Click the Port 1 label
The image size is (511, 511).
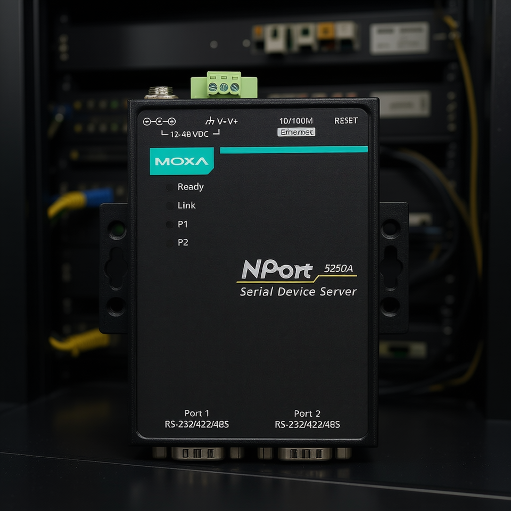pyautogui.click(x=196, y=413)
